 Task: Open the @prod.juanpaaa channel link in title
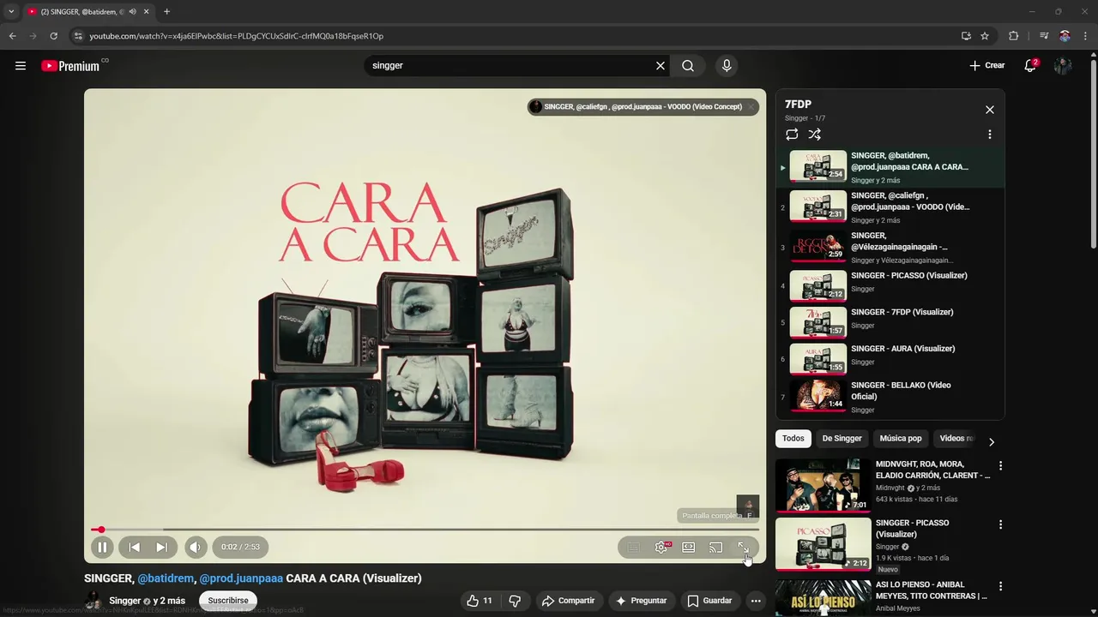pyautogui.click(x=241, y=578)
